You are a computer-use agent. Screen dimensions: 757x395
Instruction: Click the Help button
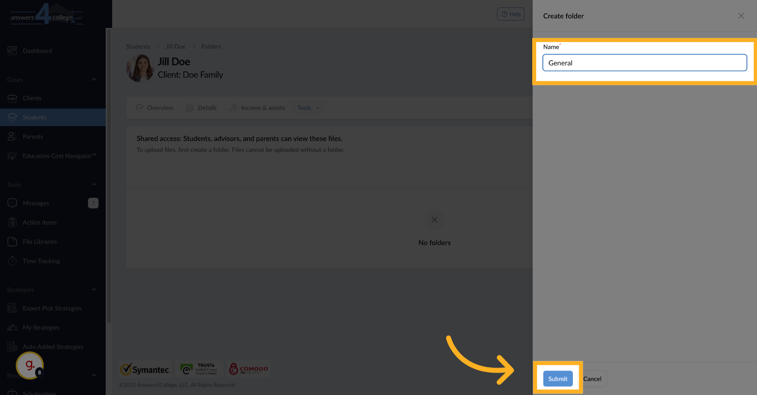point(511,14)
